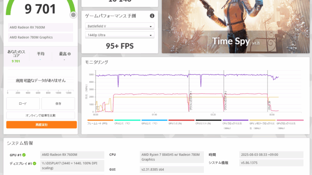The width and height of the screenshot is (312, 175).
Task: Click the 平均 column label
Action: (x=41, y=54)
